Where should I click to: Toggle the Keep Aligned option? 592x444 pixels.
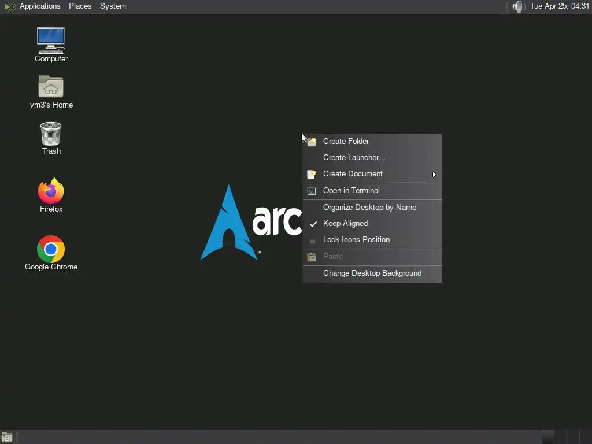coord(372,224)
